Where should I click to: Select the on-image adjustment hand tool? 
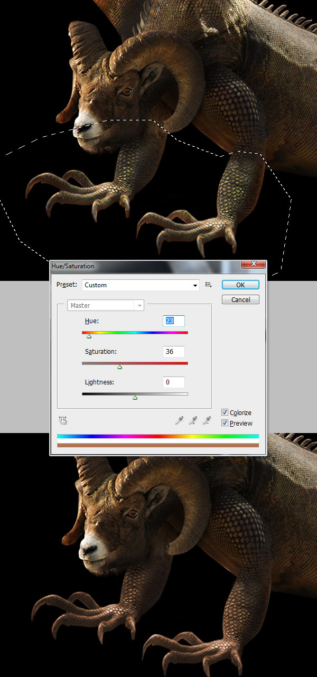click(63, 420)
